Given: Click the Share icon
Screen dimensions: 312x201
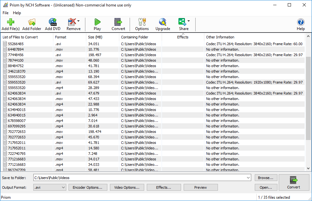Looking at the screenshot, I should click(182, 22).
